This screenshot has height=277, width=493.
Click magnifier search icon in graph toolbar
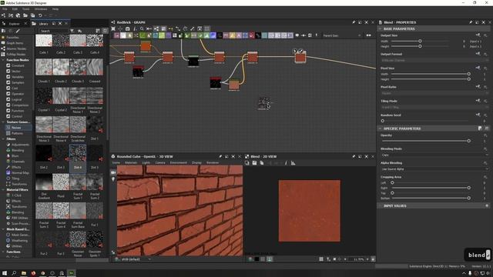pos(142,28)
